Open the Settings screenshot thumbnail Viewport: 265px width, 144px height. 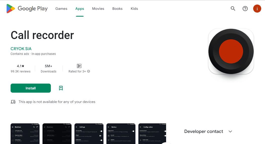[x=89, y=133]
